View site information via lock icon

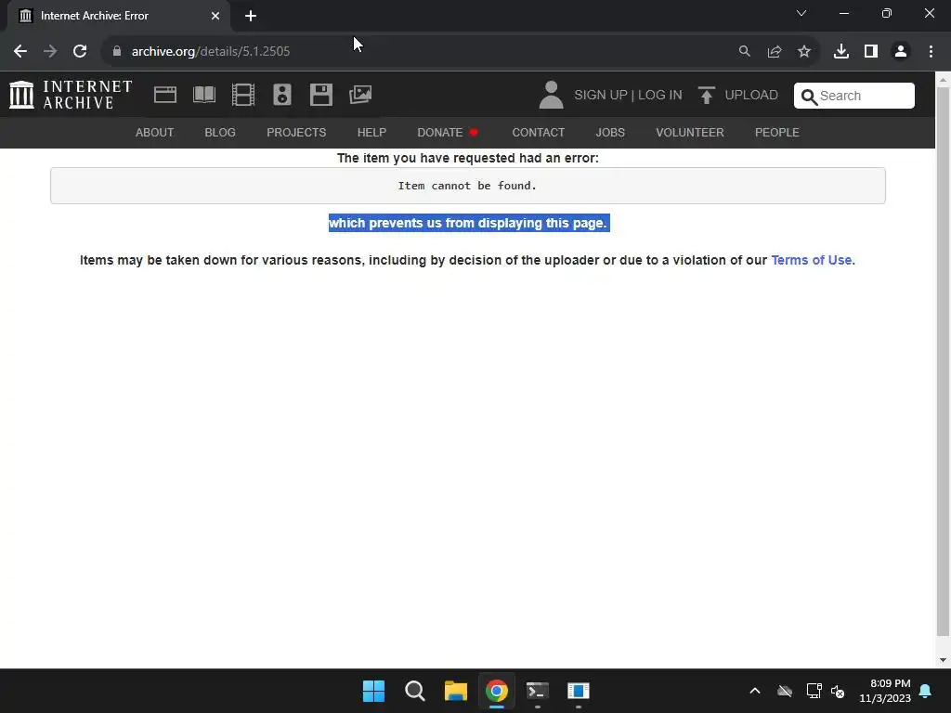pyautogui.click(x=117, y=51)
